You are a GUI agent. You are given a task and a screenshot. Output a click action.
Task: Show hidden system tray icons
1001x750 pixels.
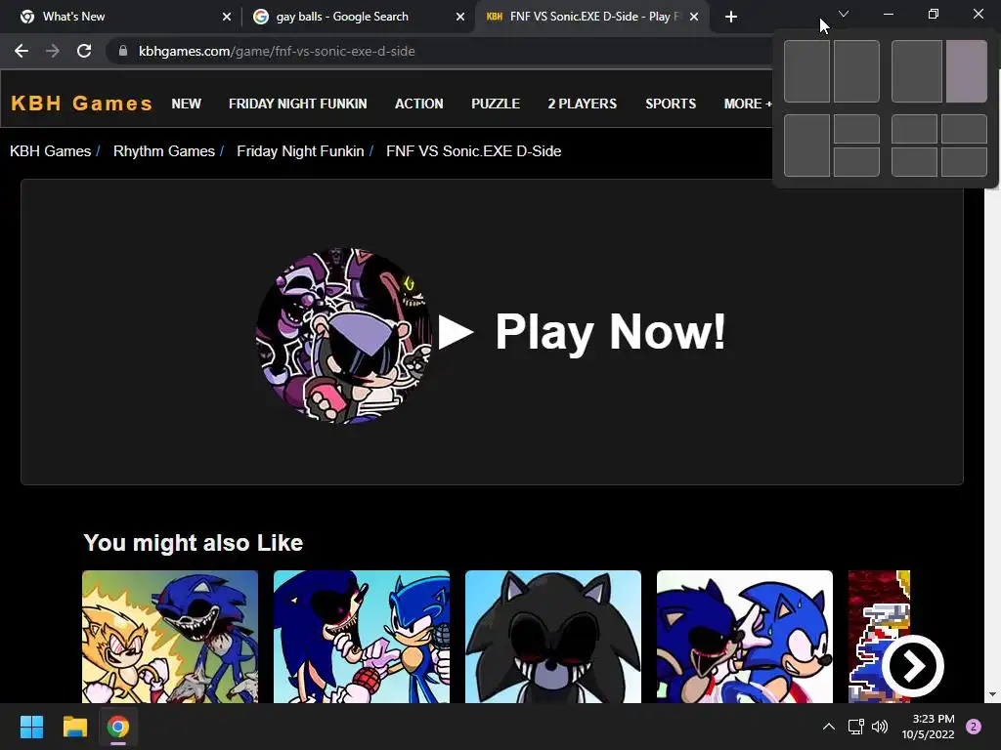pos(829,727)
